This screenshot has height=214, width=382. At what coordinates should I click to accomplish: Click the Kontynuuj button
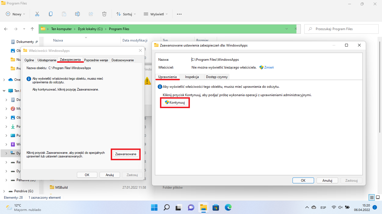coord(175,103)
